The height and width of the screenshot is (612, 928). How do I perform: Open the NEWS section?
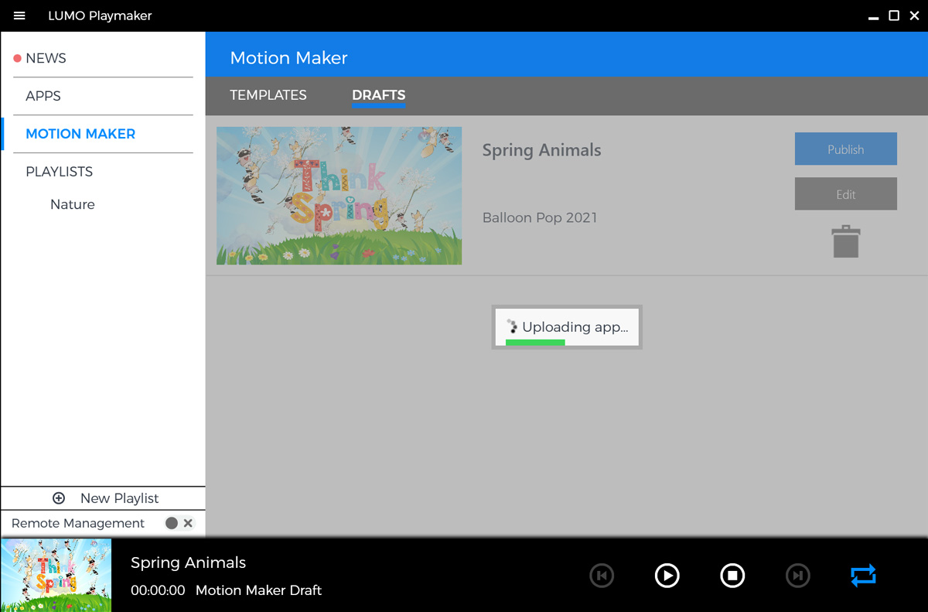[x=46, y=58]
